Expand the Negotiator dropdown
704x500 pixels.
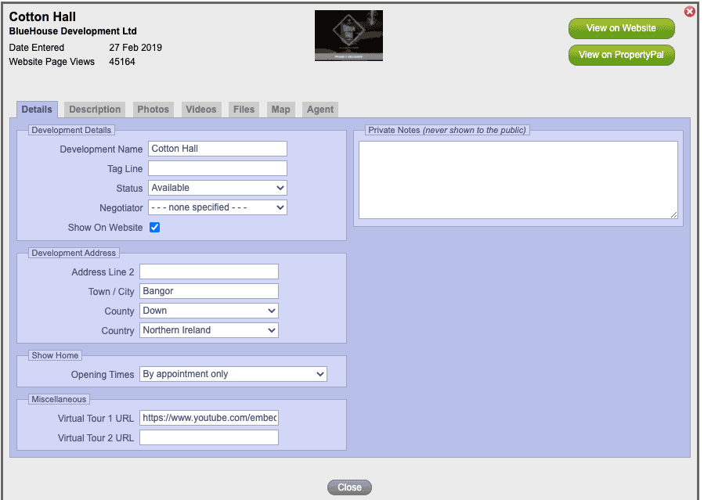[217, 207]
